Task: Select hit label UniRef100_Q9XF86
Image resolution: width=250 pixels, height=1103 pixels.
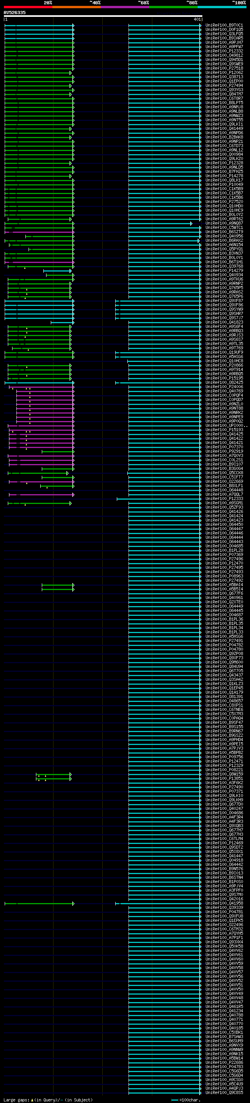Action: point(224,305)
